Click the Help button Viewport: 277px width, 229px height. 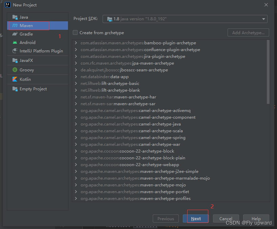256,219
